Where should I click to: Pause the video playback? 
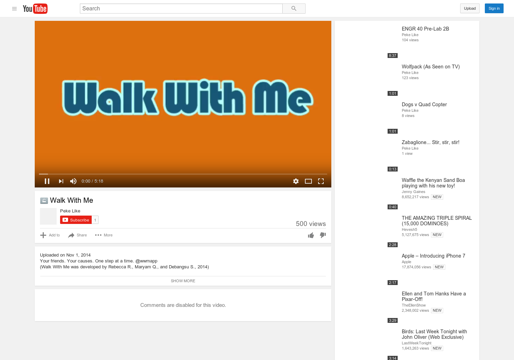point(47,181)
